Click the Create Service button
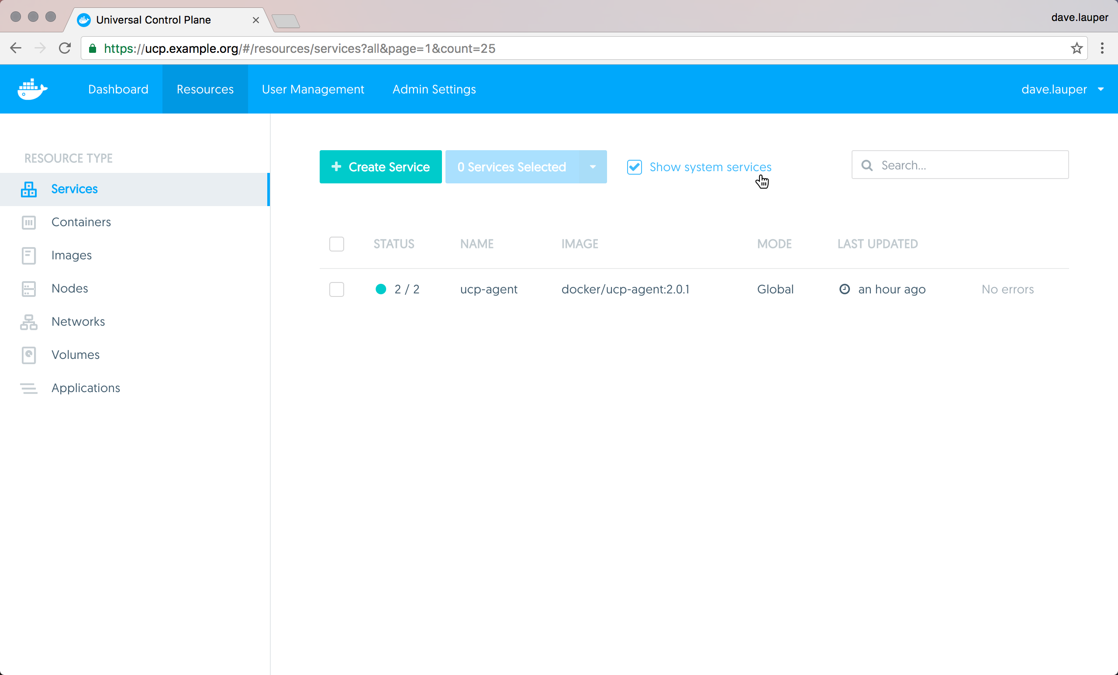Viewport: 1118px width, 675px height. tap(380, 167)
